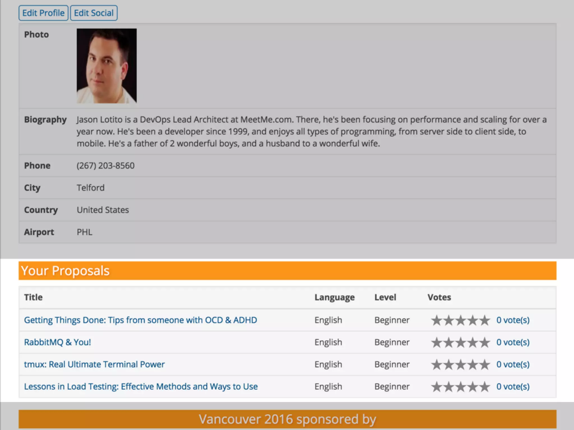Click the profile photo thumbnail
The image size is (574, 430).
107,66
